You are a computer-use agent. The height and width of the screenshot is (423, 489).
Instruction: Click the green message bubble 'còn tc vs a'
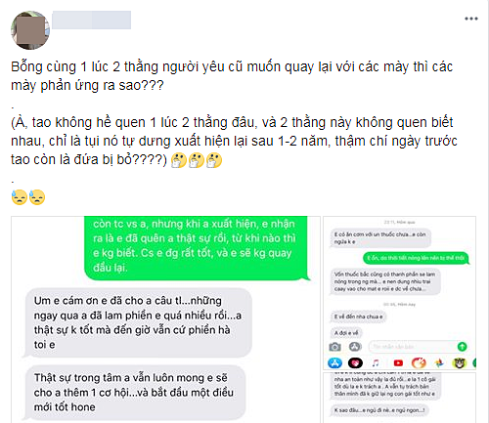click(196, 247)
